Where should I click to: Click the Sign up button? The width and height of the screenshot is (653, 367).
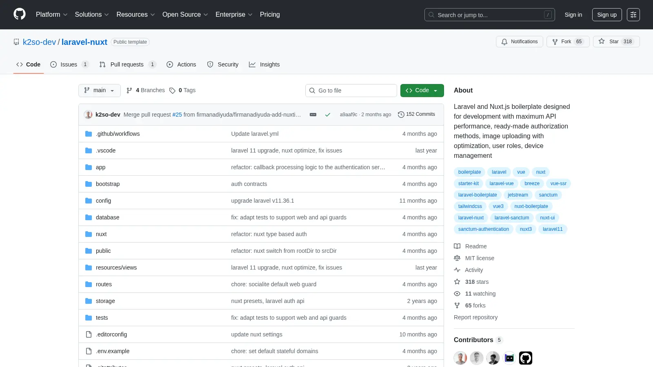(x=607, y=15)
